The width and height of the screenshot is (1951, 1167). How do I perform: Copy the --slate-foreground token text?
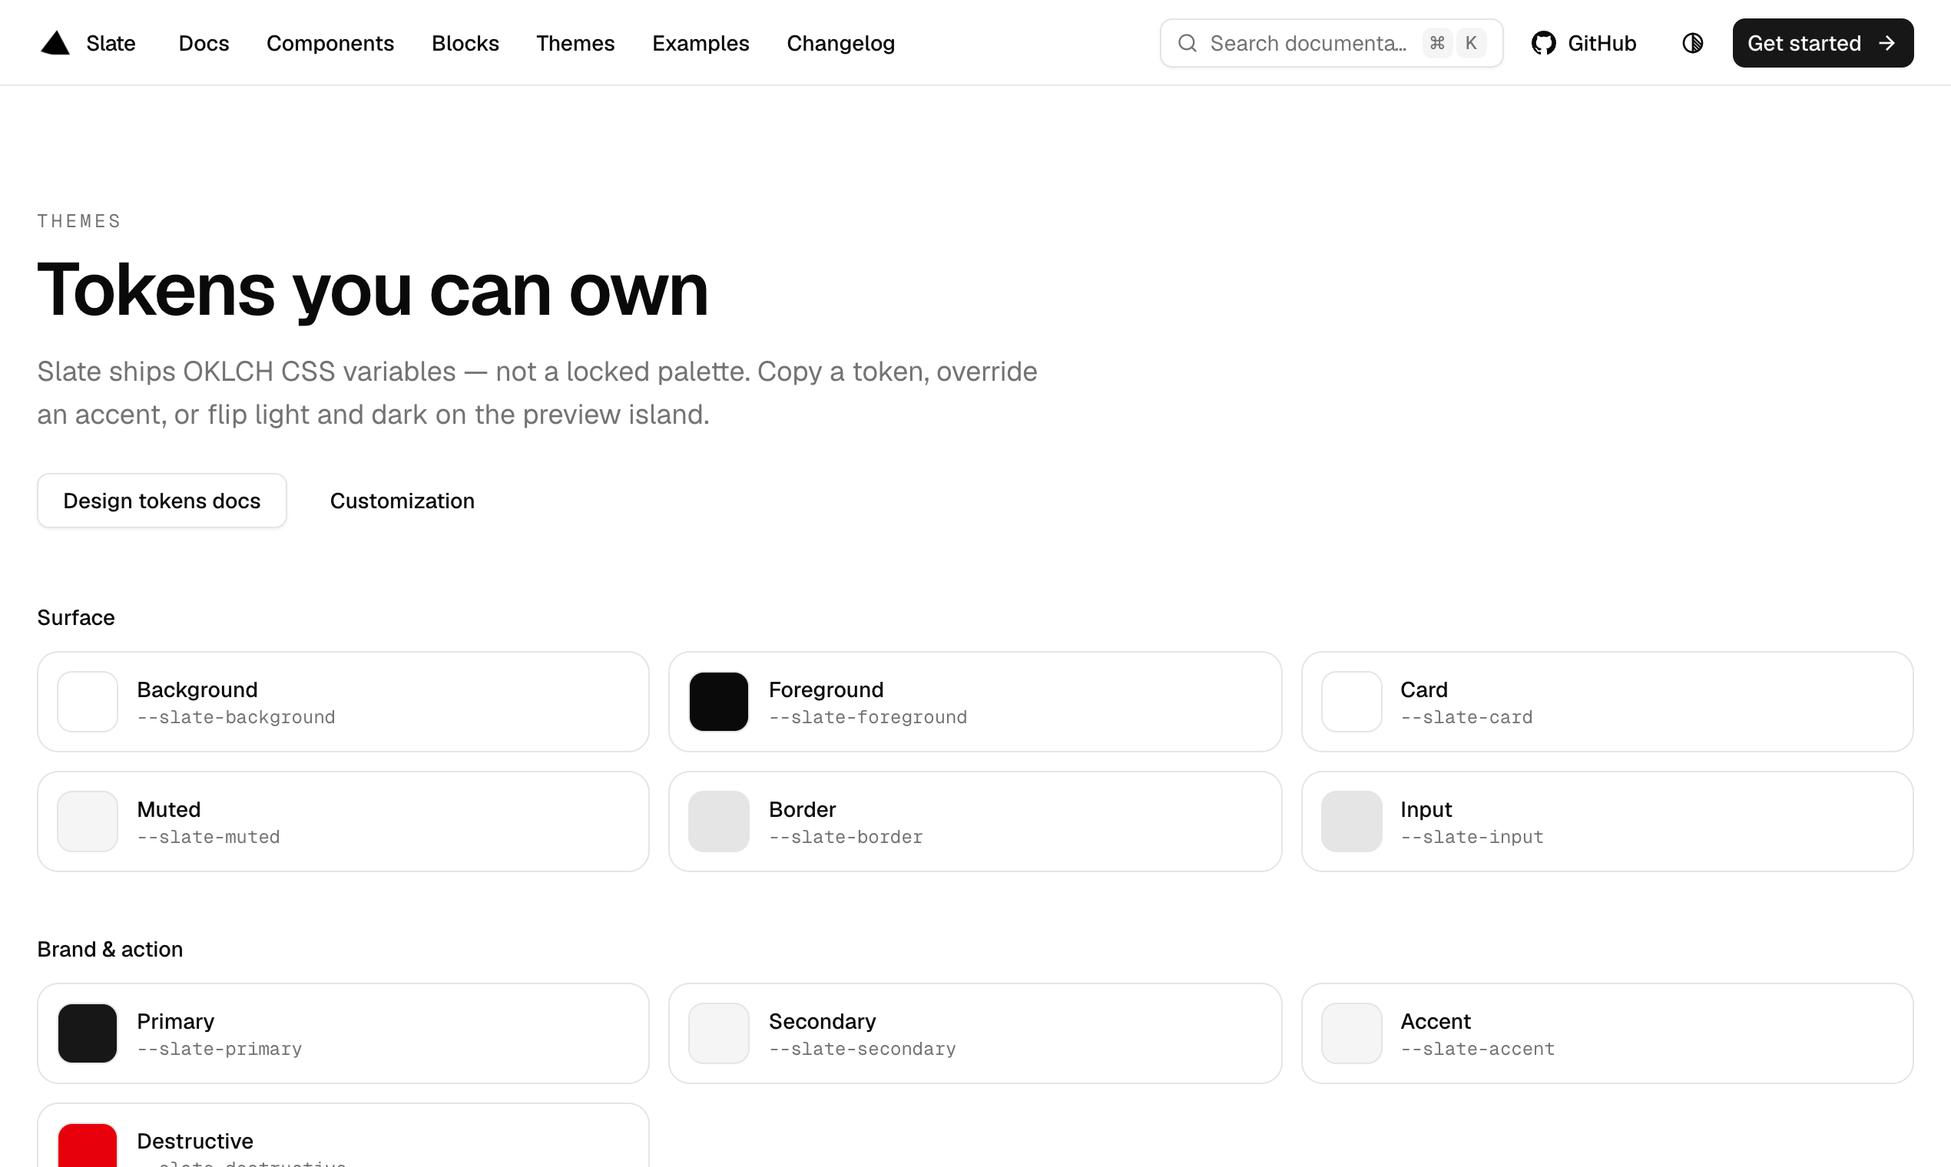pyautogui.click(x=868, y=717)
